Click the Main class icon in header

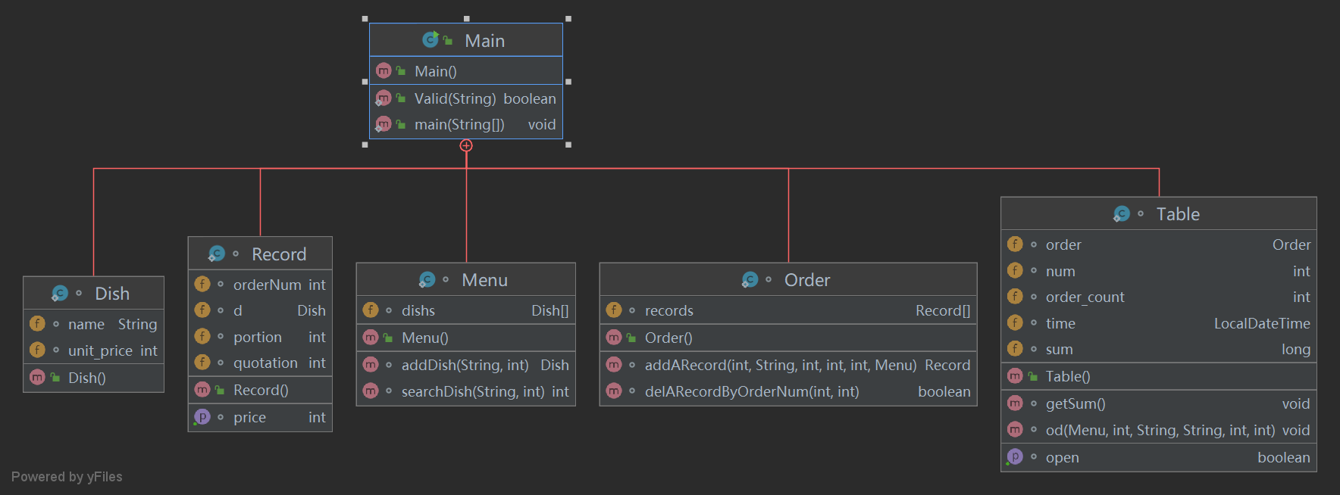coord(430,40)
